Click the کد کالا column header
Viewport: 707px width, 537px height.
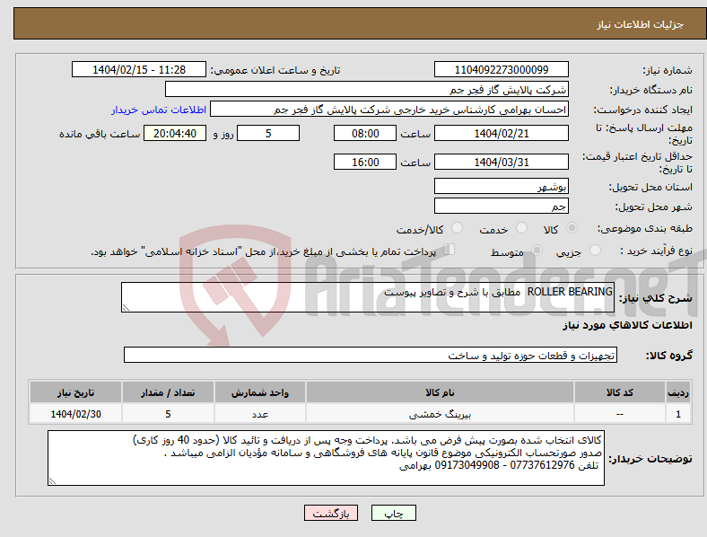pyautogui.click(x=620, y=392)
